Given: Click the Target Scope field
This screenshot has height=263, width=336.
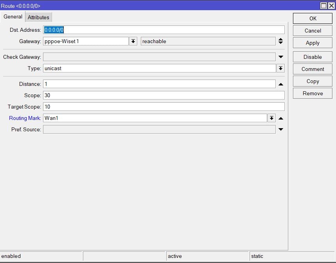Looking at the screenshot, I should coord(164,107).
